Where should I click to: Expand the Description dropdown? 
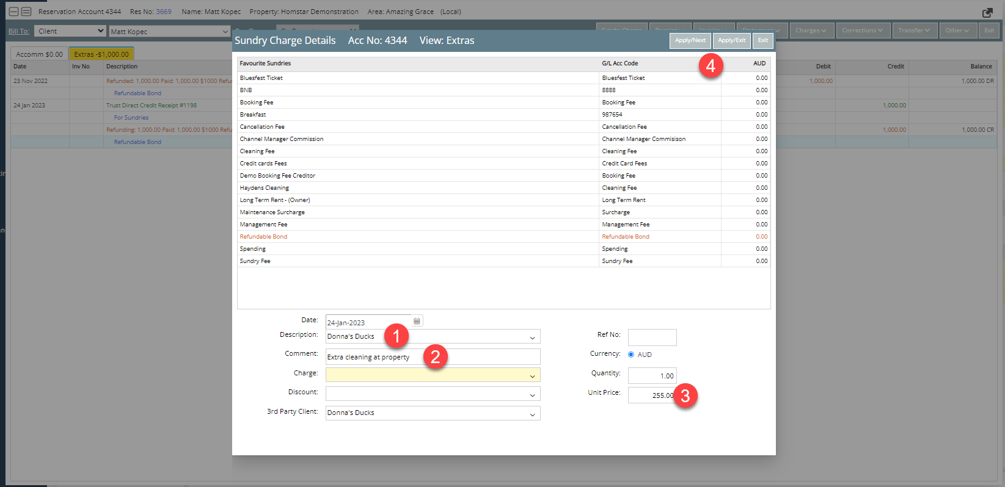click(x=532, y=337)
